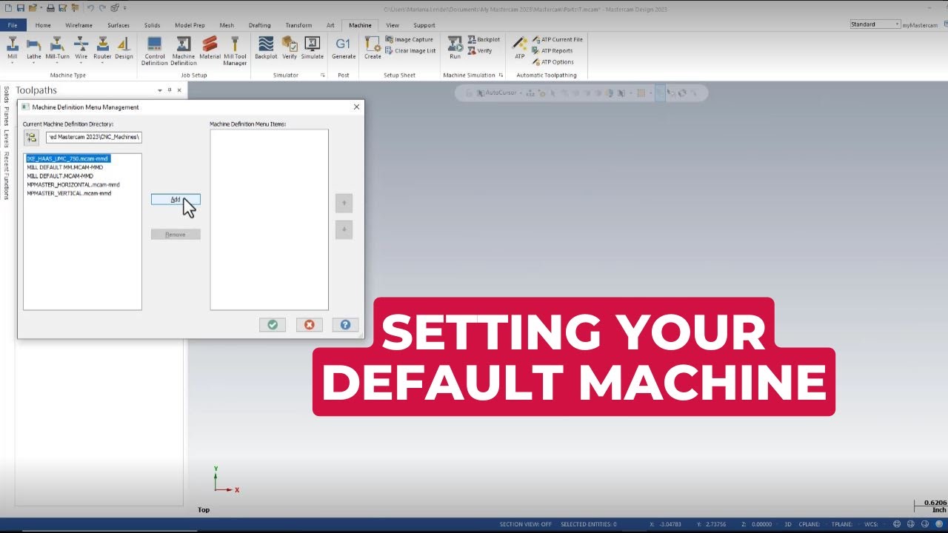Image resolution: width=948 pixels, height=533 pixels.
Task: Expand the Lathe dropdown arrow
Action: (34, 63)
